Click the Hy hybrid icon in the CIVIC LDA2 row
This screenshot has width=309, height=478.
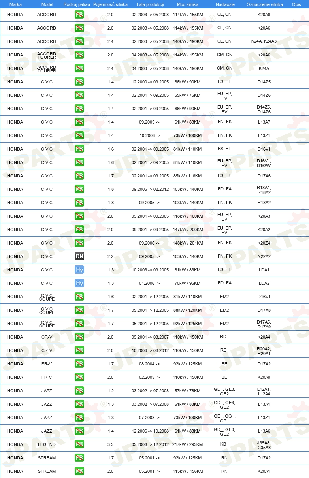click(x=79, y=283)
